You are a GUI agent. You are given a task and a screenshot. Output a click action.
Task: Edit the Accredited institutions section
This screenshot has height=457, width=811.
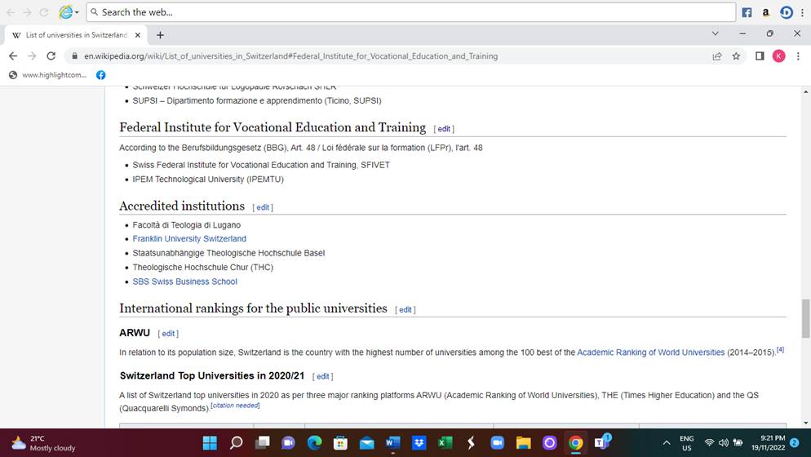click(x=262, y=207)
